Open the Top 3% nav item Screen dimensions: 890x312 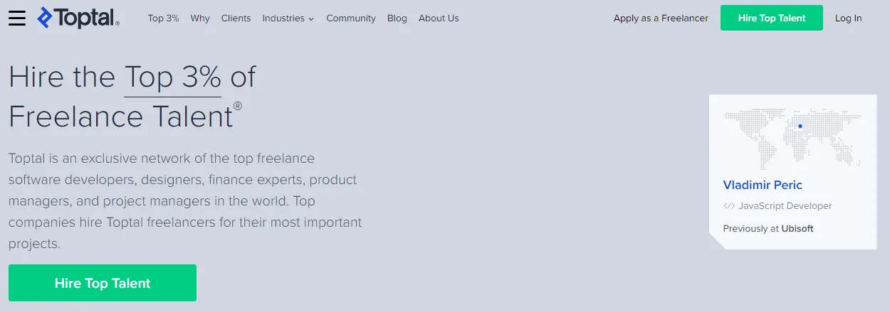click(163, 18)
